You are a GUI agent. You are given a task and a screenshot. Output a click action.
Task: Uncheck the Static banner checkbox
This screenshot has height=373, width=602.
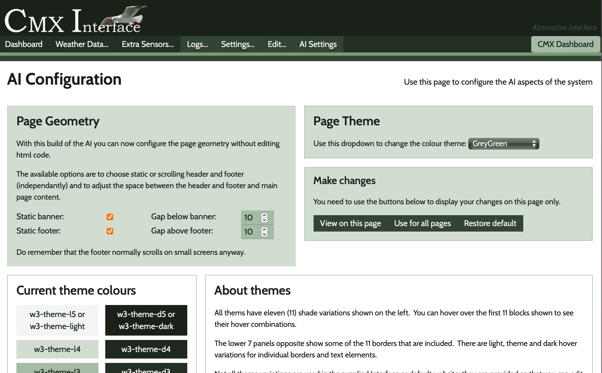[x=110, y=217]
